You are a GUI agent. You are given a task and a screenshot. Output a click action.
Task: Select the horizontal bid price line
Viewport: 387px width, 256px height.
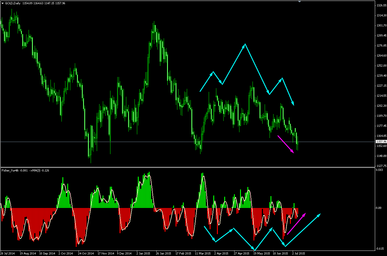[x=187, y=142]
